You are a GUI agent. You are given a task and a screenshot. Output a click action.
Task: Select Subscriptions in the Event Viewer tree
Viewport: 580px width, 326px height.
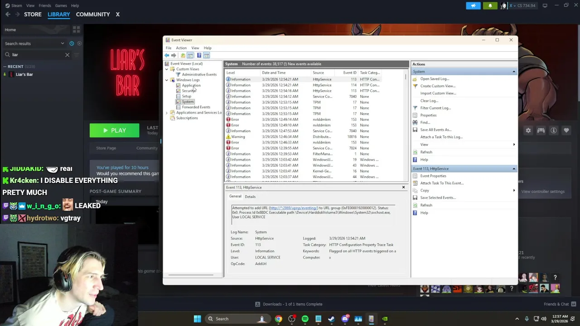(x=187, y=118)
